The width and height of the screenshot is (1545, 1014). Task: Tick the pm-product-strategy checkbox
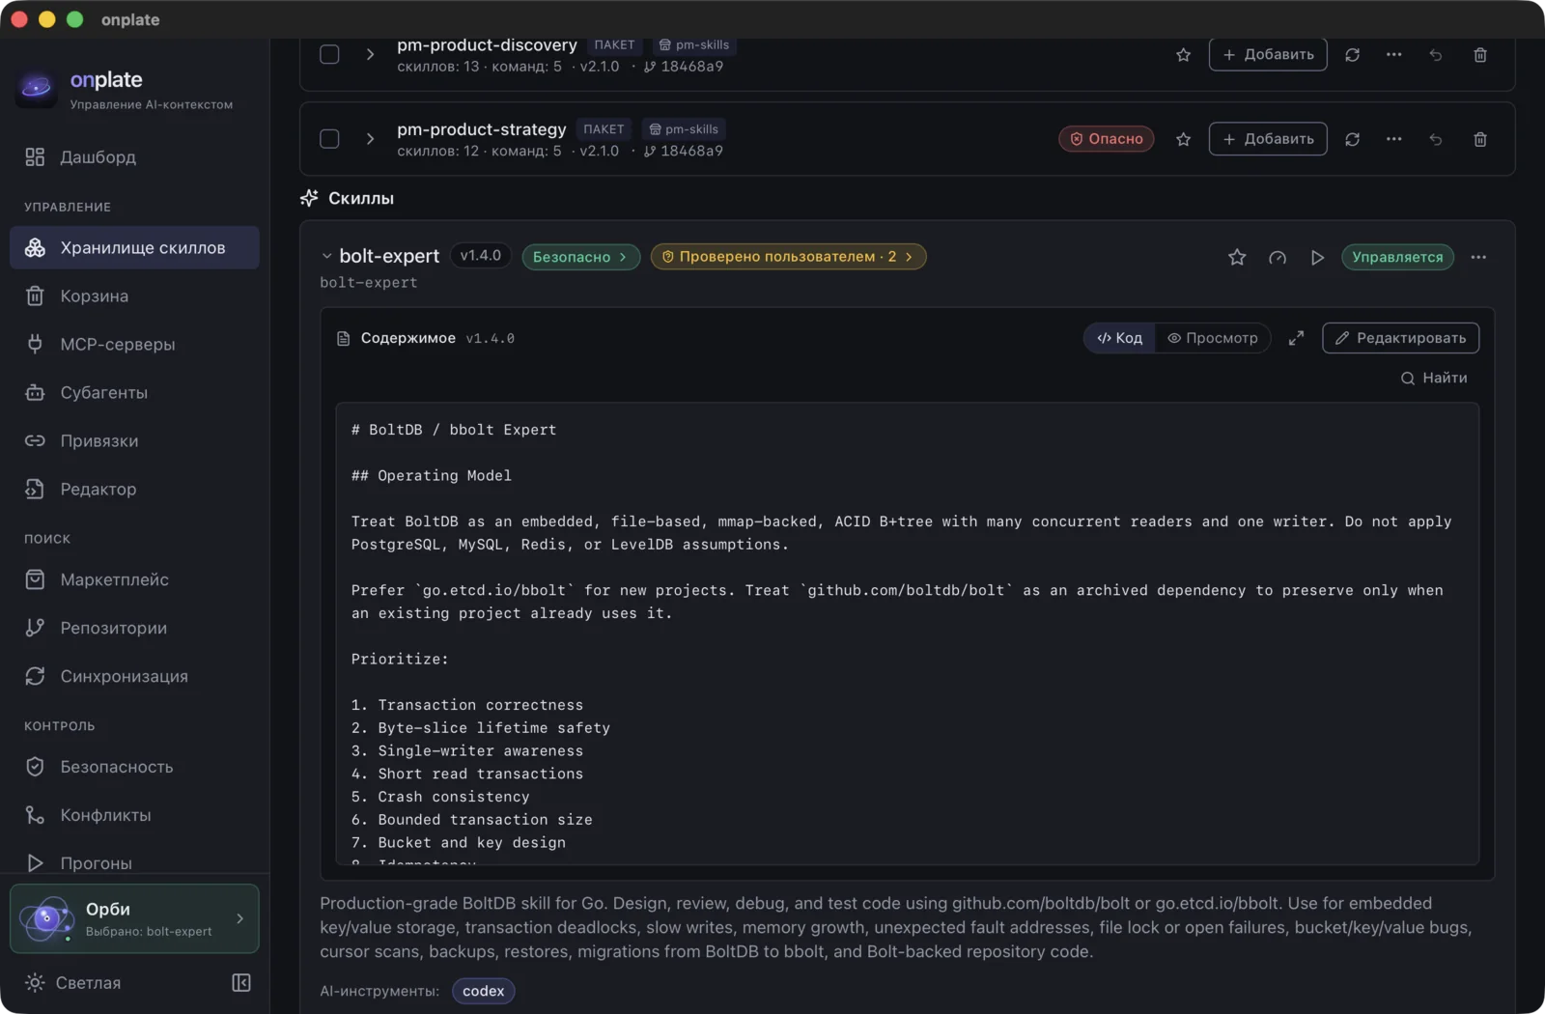click(x=329, y=139)
